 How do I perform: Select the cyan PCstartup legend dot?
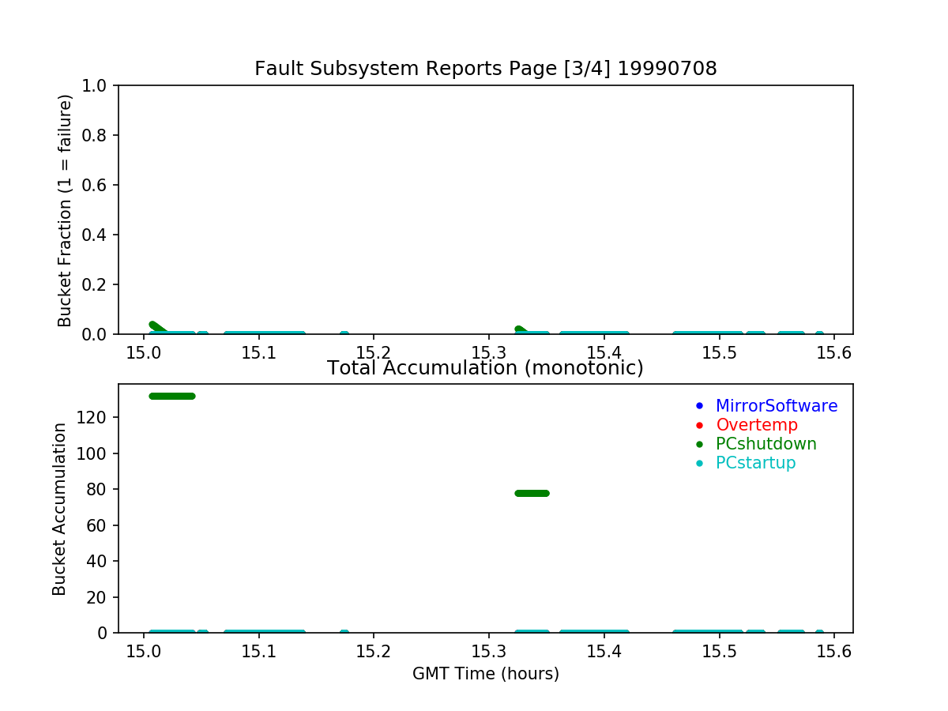click(698, 463)
